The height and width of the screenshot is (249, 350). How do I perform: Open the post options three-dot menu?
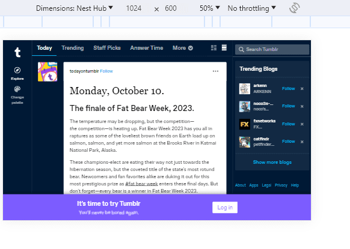[216, 71]
